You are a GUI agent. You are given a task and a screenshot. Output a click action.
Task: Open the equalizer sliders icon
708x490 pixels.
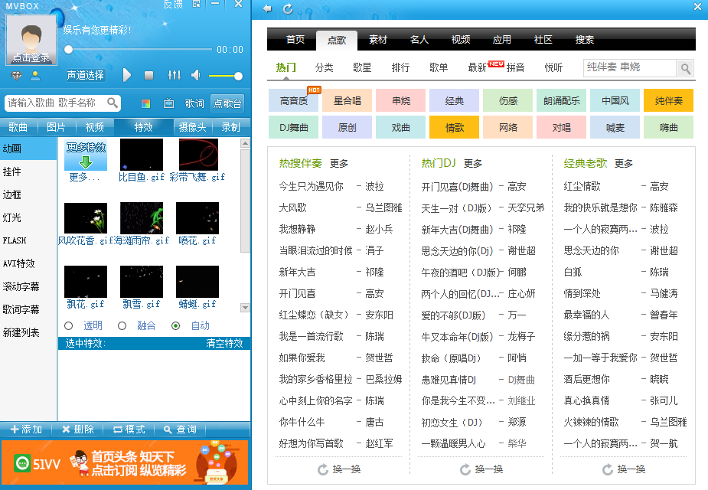(175, 75)
